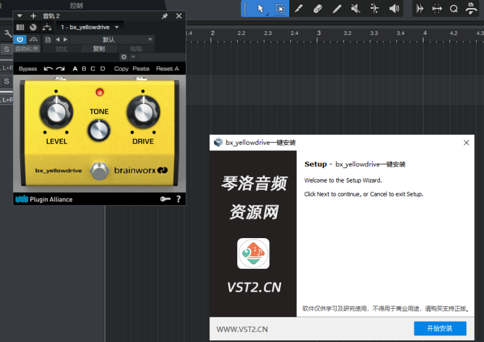Click the LEVEL knob on the pedal
Screen dimensions: 484x342
point(56,112)
